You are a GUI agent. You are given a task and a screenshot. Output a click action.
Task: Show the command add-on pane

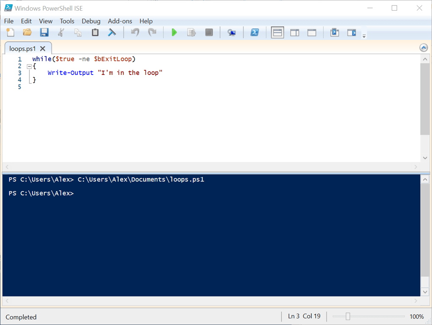point(352,33)
